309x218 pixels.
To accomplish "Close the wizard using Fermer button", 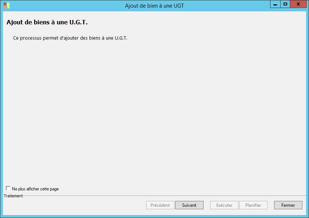I will [x=288, y=205].
